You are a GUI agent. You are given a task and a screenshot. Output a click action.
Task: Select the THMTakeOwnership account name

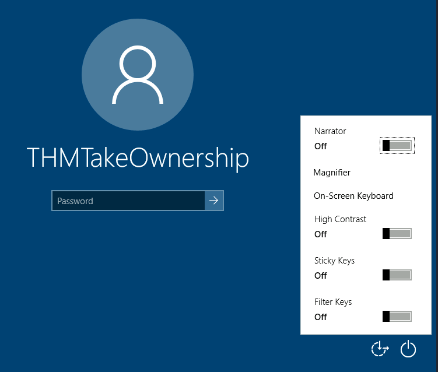(138, 158)
